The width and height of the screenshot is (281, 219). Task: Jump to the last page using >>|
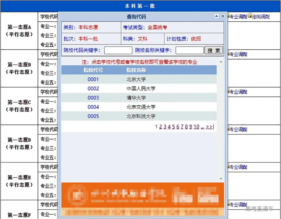[210, 127]
